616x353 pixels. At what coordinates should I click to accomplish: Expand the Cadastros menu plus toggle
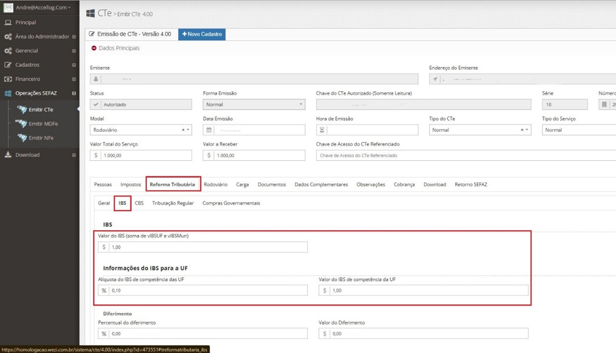[x=74, y=65]
